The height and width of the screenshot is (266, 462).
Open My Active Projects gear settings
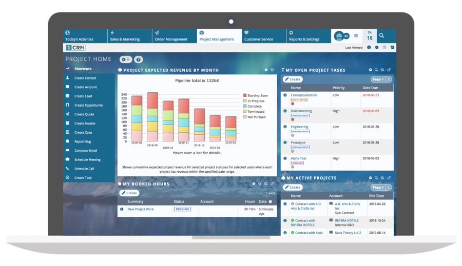pyautogui.click(x=370, y=178)
